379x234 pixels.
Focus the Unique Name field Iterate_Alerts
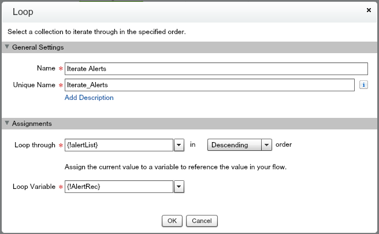coord(210,85)
